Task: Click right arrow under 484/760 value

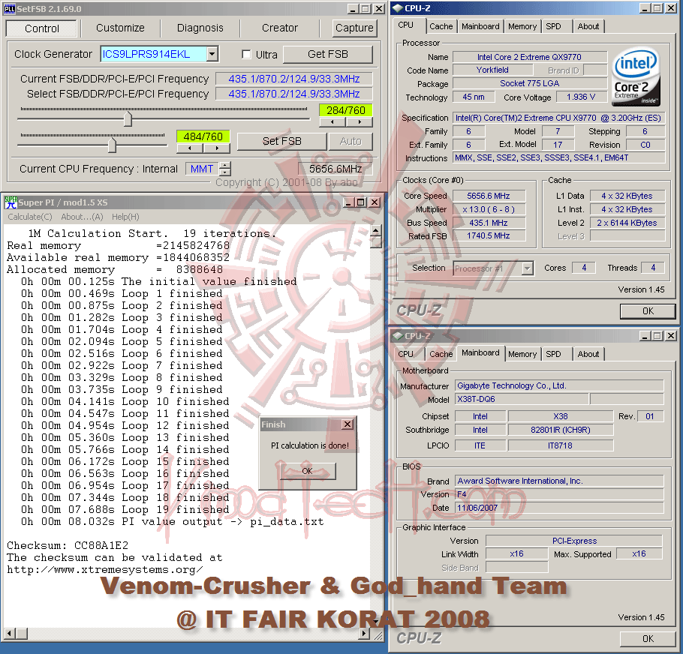Action: pos(216,148)
